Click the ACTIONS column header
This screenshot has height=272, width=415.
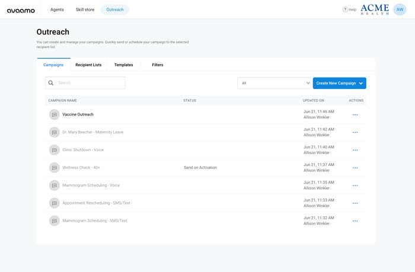[356, 101]
